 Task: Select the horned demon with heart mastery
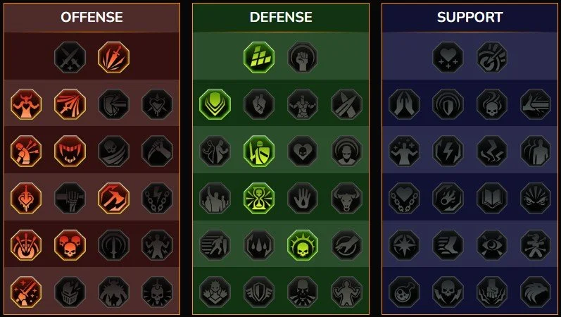[x=26, y=104]
